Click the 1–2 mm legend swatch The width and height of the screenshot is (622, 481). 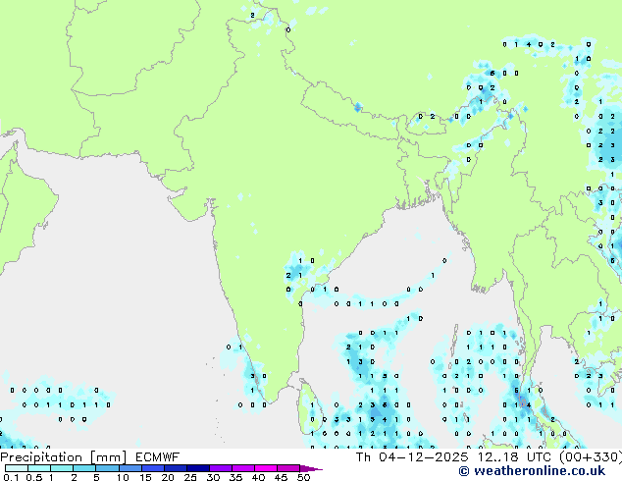coord(62,468)
